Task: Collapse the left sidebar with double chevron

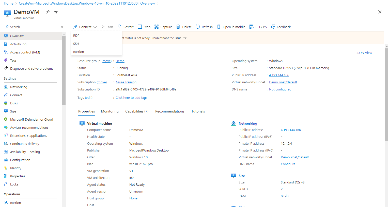Action: click(x=62, y=27)
